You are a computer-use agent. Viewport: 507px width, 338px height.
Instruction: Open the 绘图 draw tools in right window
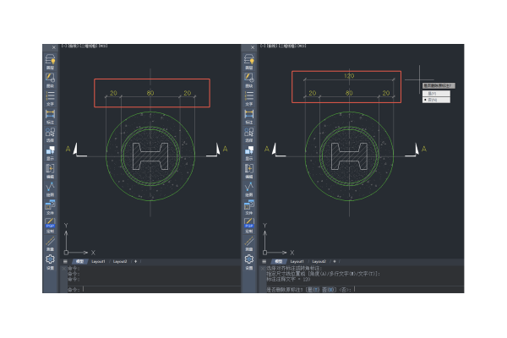(x=249, y=189)
